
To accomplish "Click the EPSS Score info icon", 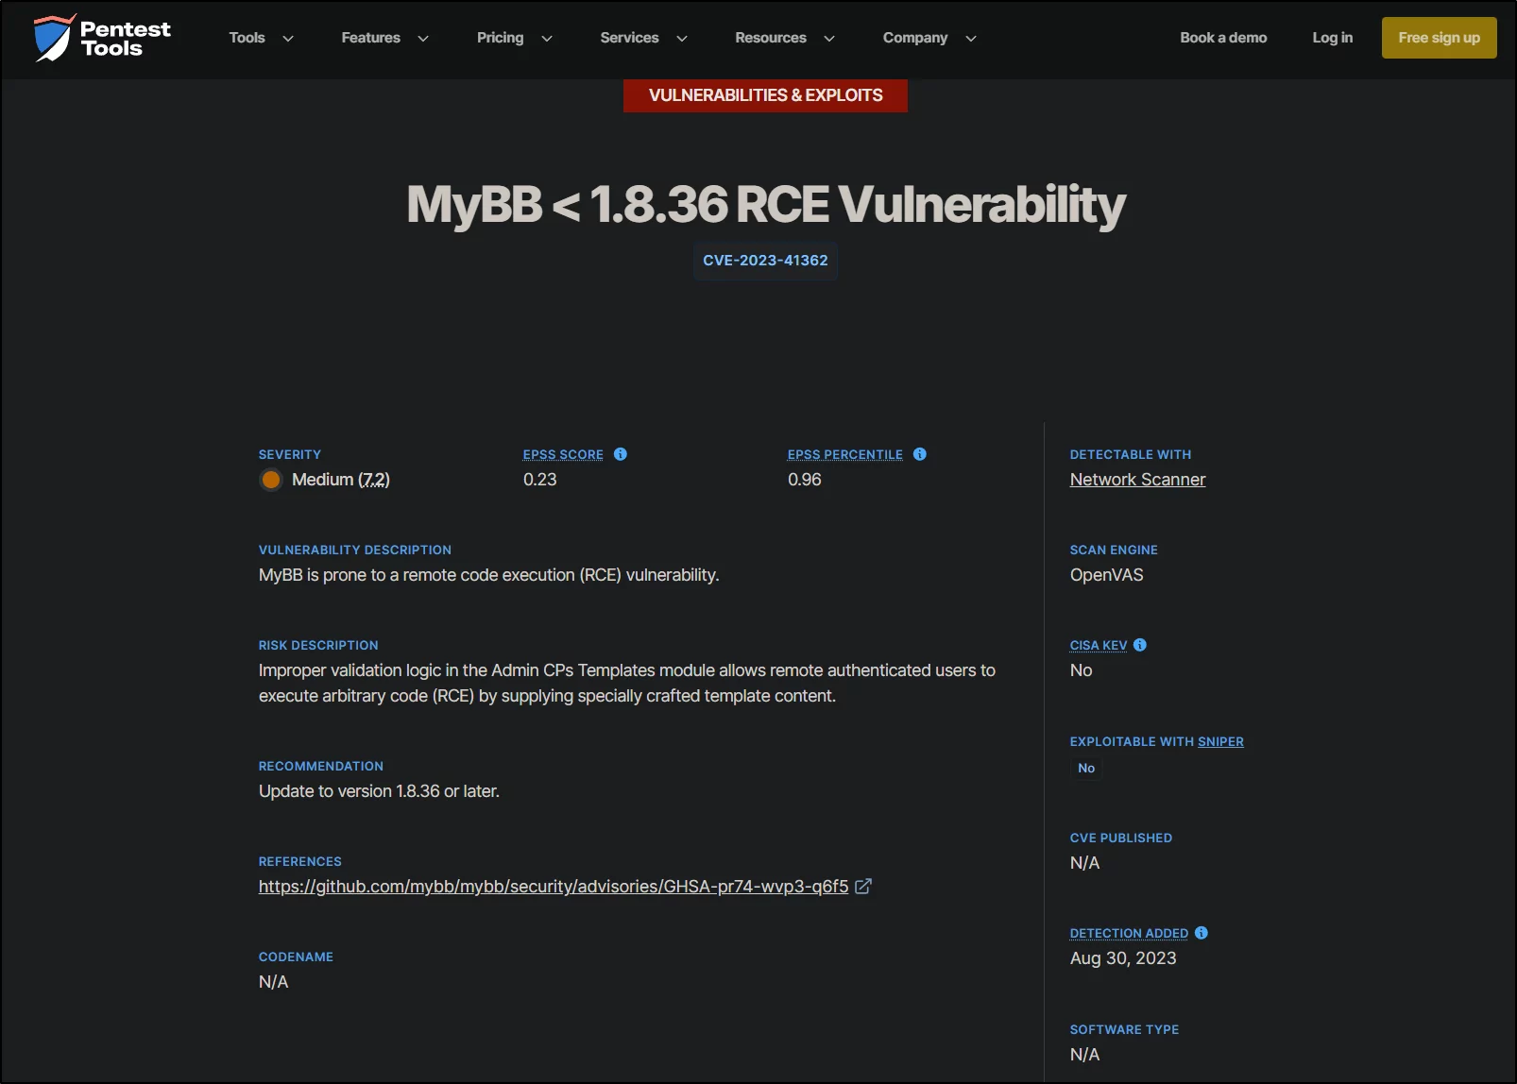I will (x=621, y=454).
